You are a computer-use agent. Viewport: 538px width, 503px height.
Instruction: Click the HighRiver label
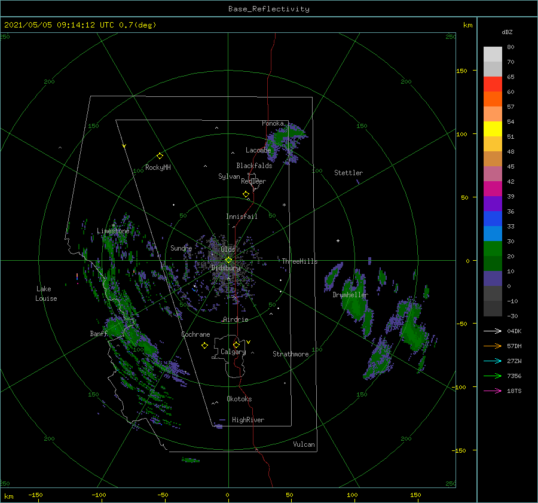[248, 420]
